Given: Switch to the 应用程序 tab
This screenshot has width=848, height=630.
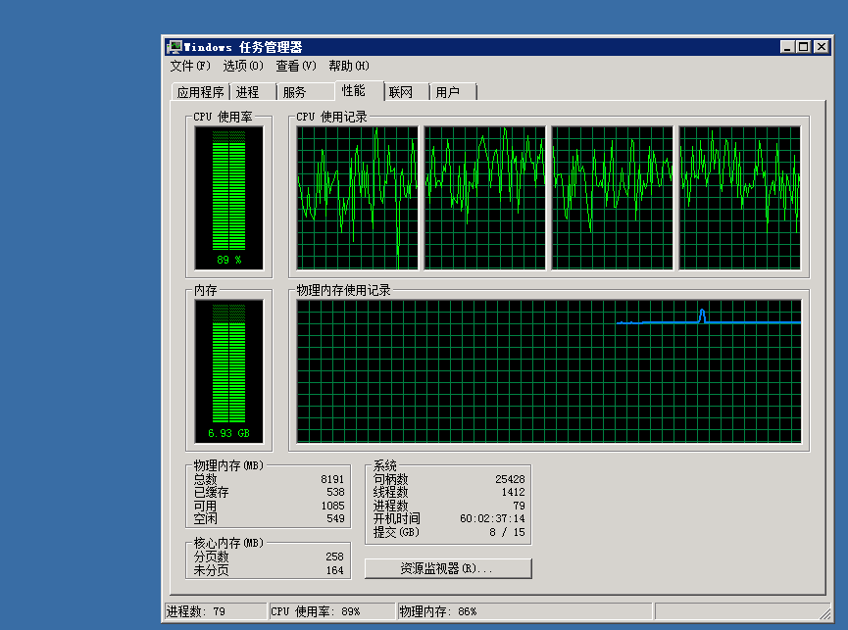Looking at the screenshot, I should 200,92.
